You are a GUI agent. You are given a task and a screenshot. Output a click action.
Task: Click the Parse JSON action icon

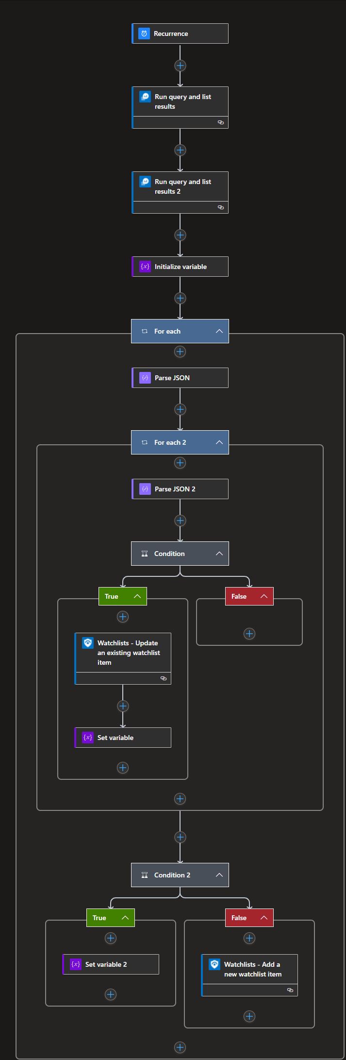[145, 377]
